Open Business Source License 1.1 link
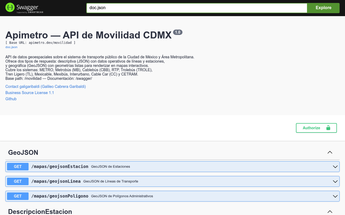Viewport: 345px width, 215px height. (30, 93)
